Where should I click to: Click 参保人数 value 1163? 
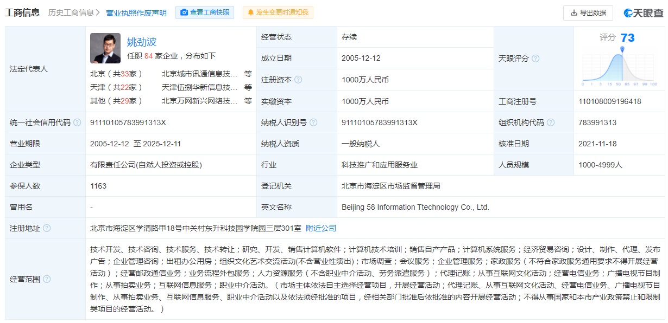pyautogui.click(x=98, y=186)
